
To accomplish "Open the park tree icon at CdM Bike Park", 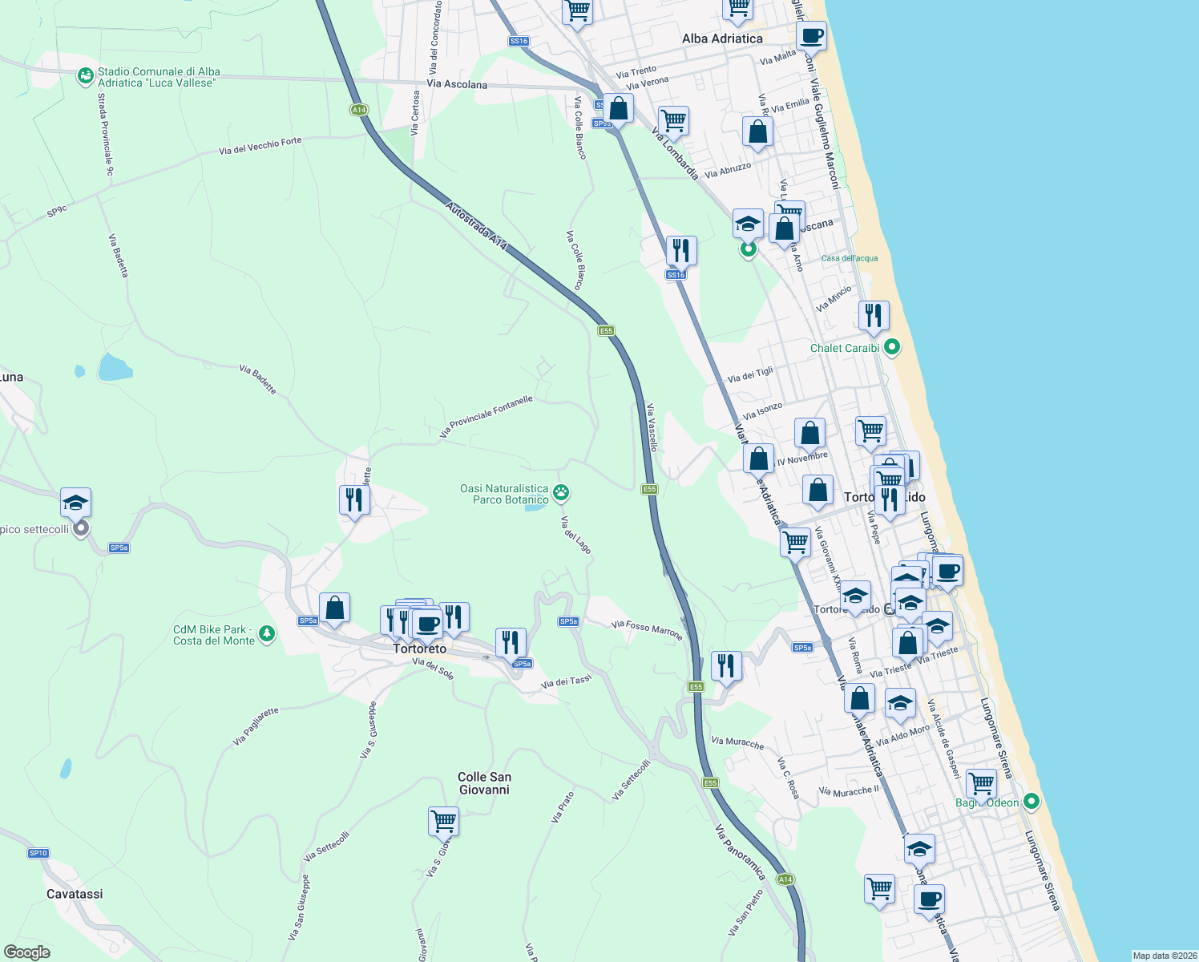I will click(267, 633).
